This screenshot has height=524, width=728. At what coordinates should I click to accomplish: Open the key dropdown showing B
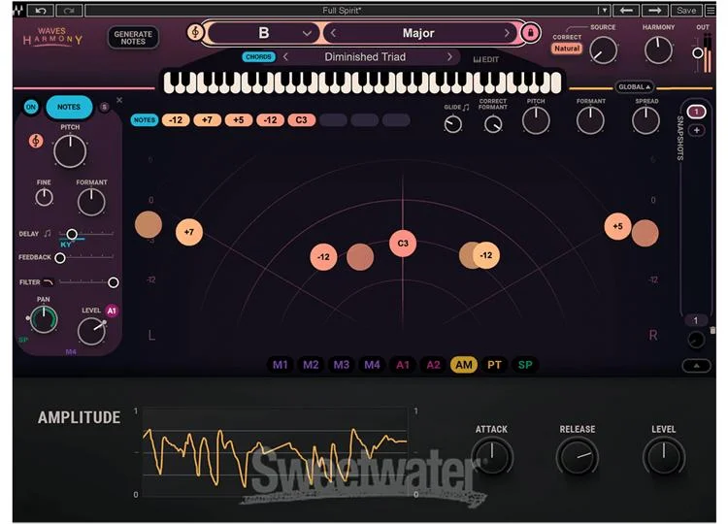coord(264,33)
